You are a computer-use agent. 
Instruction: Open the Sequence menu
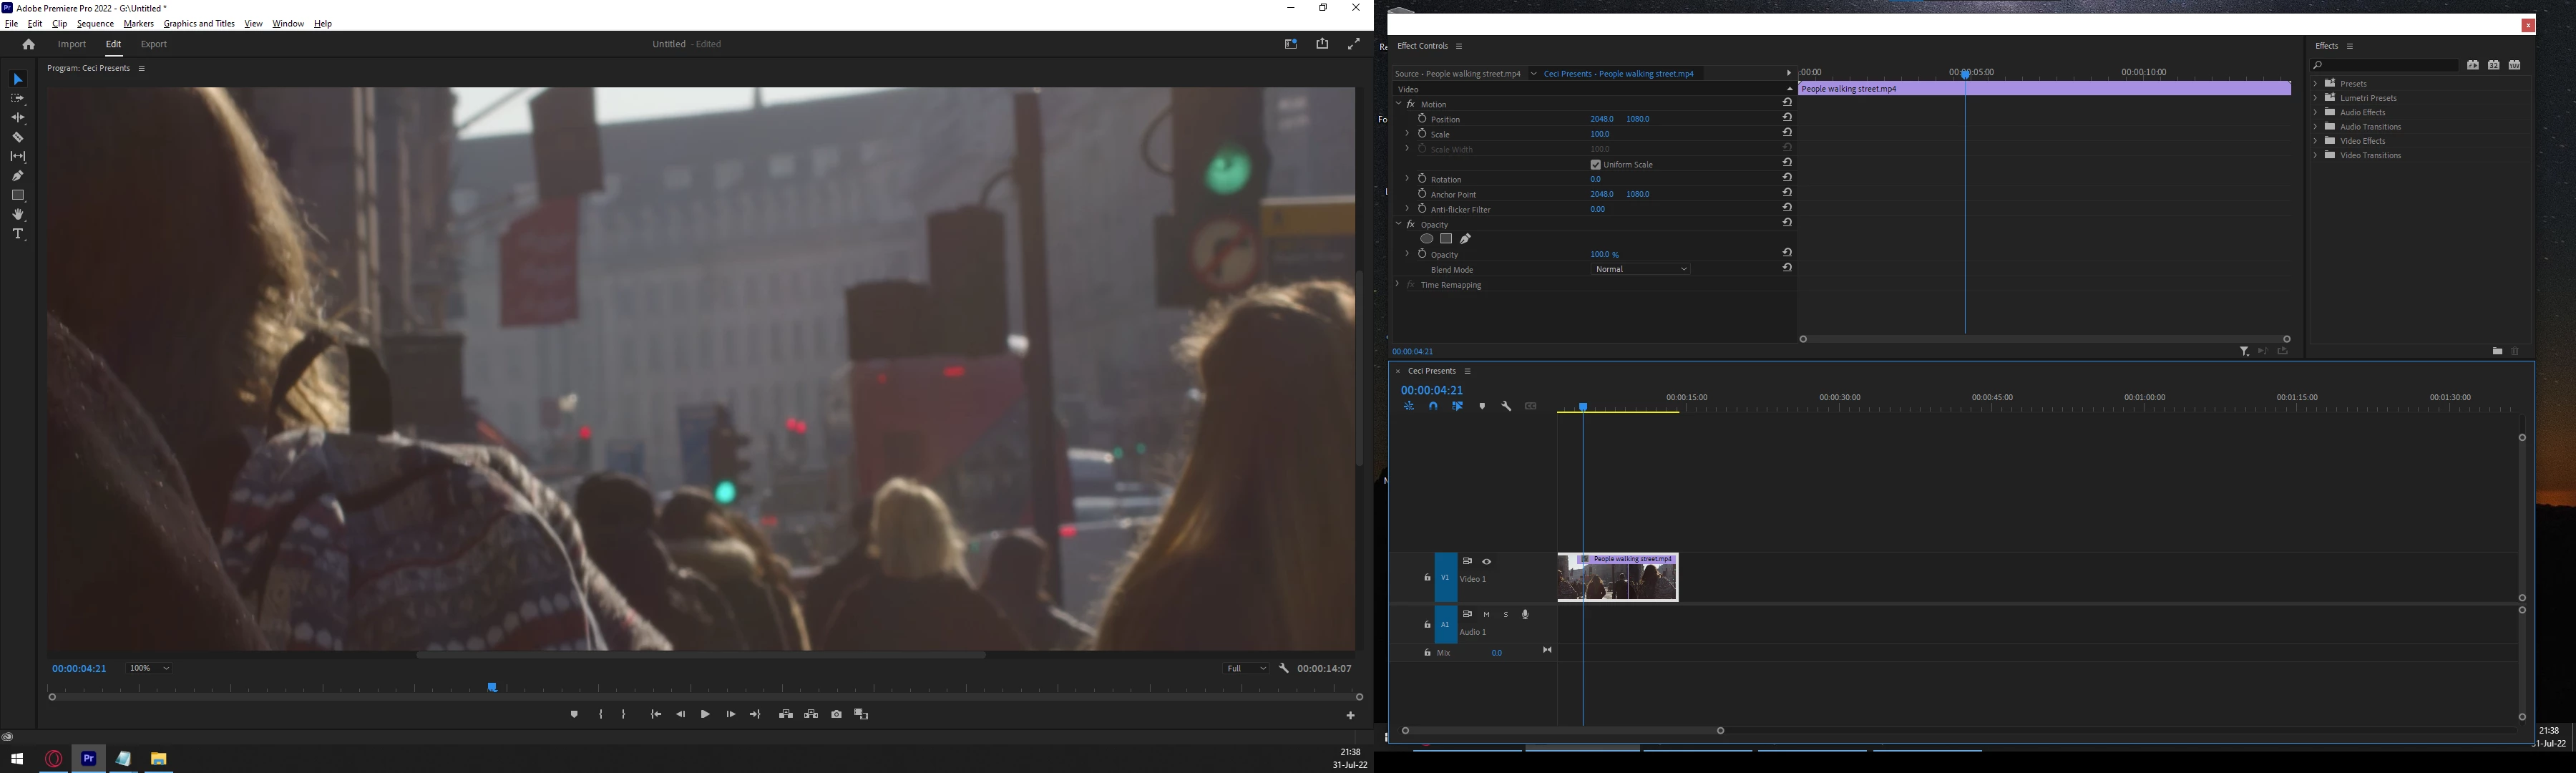coord(95,24)
